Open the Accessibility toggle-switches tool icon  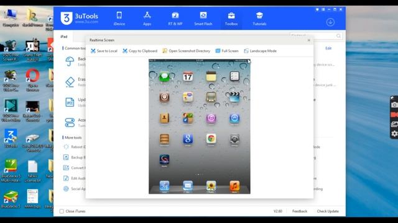tap(70, 123)
